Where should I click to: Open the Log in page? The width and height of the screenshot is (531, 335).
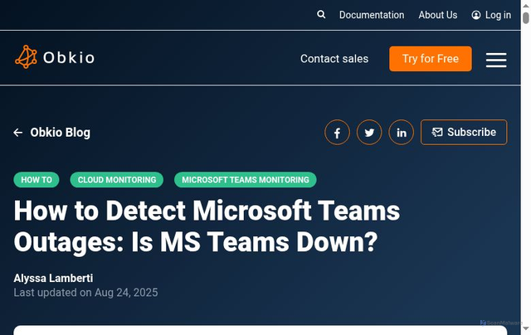[x=498, y=15]
